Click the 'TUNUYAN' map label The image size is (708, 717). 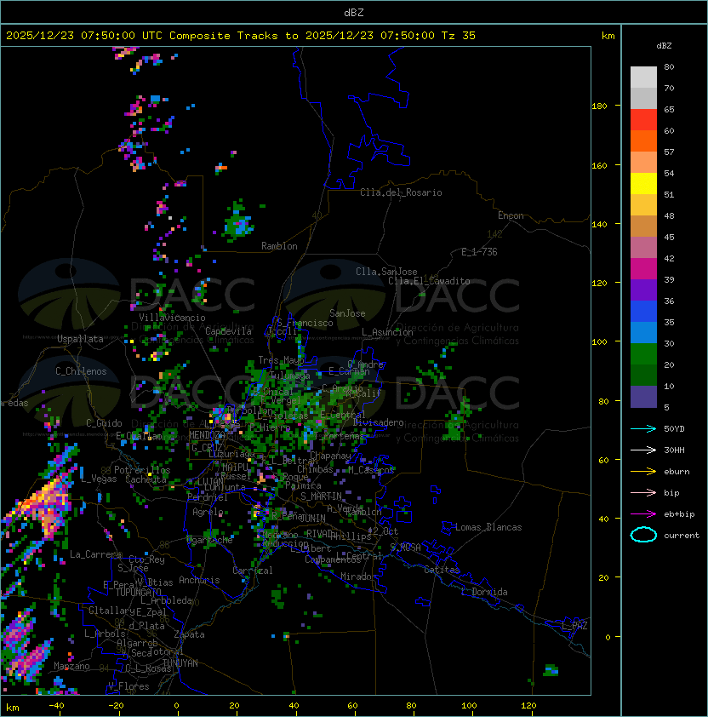(x=180, y=663)
